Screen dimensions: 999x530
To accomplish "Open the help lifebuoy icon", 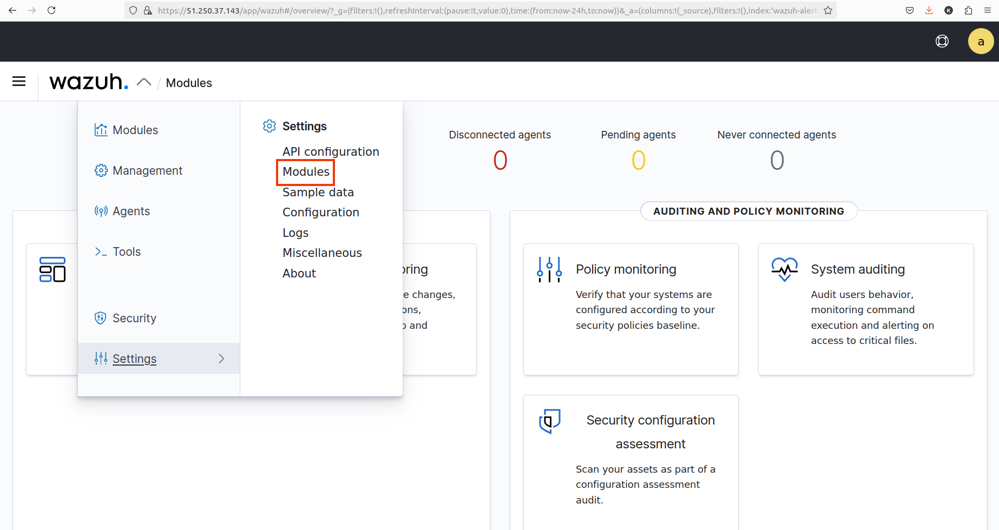I will 942,41.
